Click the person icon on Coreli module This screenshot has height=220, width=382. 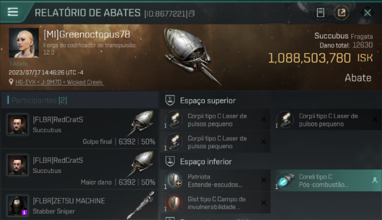coord(374,181)
